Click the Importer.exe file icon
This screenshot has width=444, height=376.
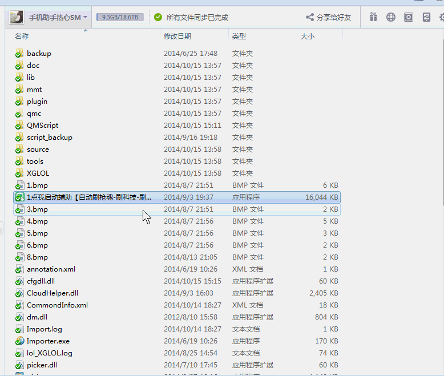pyautogui.click(x=19, y=341)
